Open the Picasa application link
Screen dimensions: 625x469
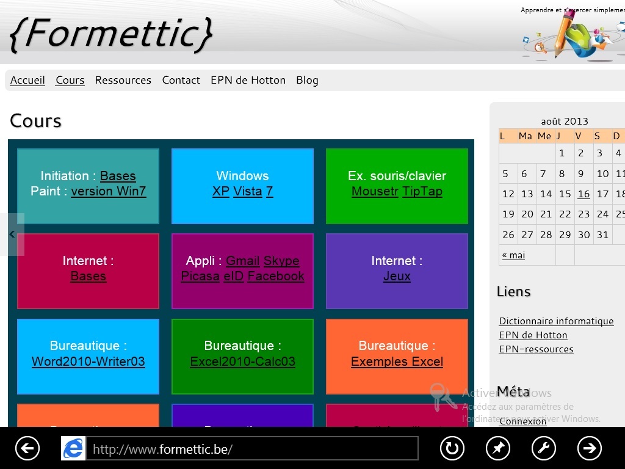tap(200, 277)
